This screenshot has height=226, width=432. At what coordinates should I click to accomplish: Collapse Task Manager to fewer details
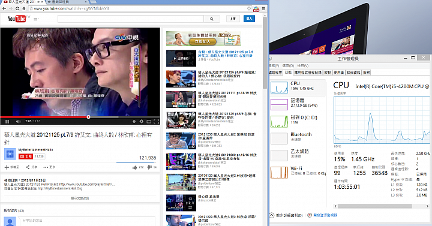pyautogui.click(x=286, y=215)
